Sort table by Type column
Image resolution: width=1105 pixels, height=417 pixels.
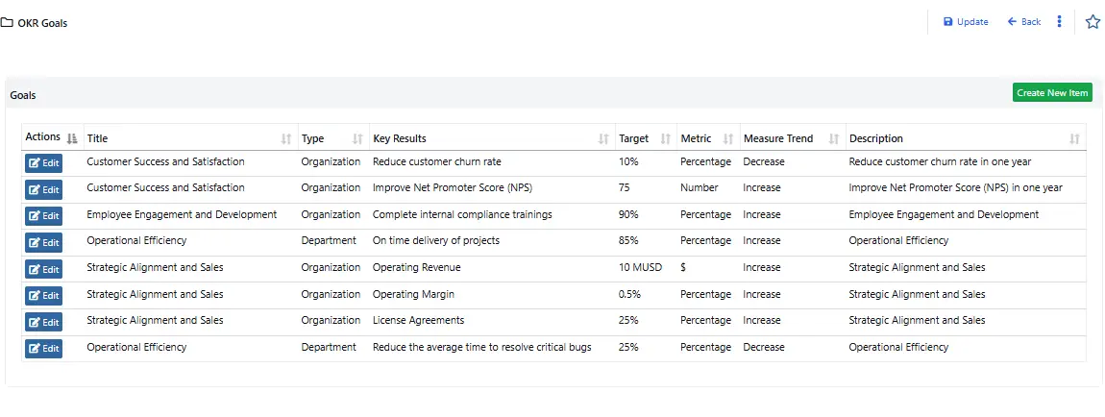(357, 139)
